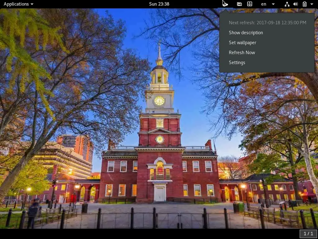This screenshot has height=239, width=318.
Task: Click the '1 / 1' workspace indicator
Action: click(x=308, y=233)
